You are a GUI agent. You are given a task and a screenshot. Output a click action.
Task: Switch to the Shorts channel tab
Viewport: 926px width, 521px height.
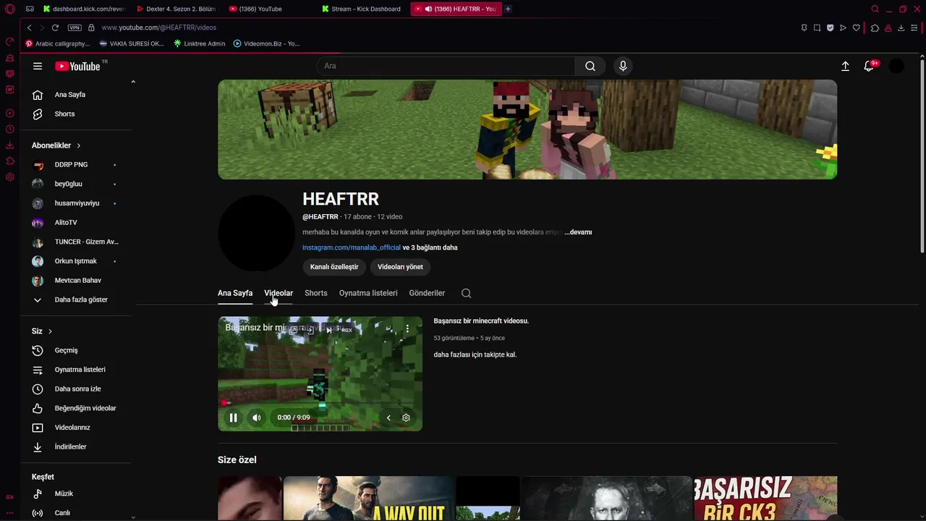(x=316, y=293)
